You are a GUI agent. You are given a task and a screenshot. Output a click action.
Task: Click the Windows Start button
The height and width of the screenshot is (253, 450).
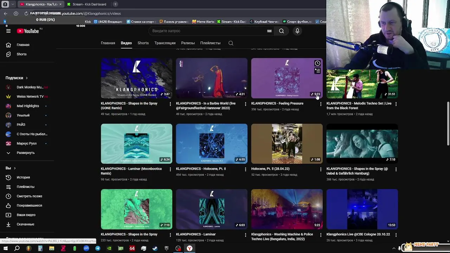6,248
